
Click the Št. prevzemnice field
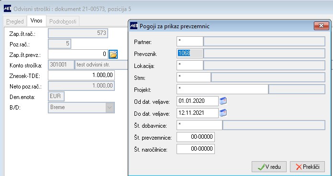point(196,137)
